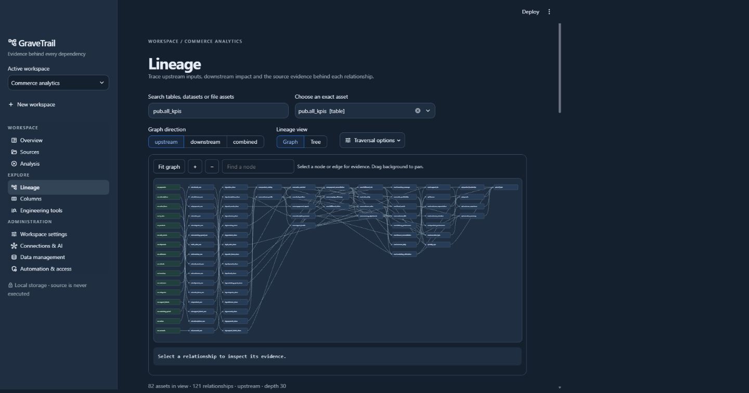Image resolution: width=749 pixels, height=393 pixels.
Task: Click the down arrow at scrollbar bottom
Action: click(560, 387)
